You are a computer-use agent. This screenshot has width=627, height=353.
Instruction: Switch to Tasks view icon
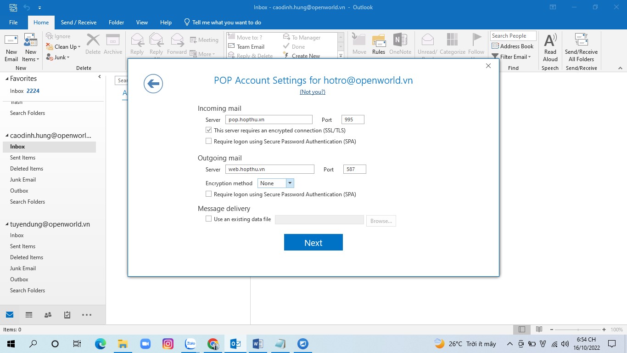tap(67, 315)
